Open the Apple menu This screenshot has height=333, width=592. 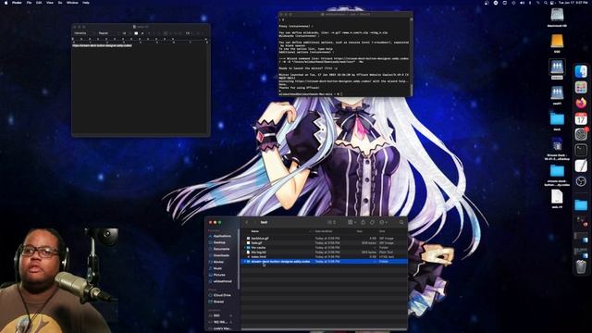click(6, 3)
